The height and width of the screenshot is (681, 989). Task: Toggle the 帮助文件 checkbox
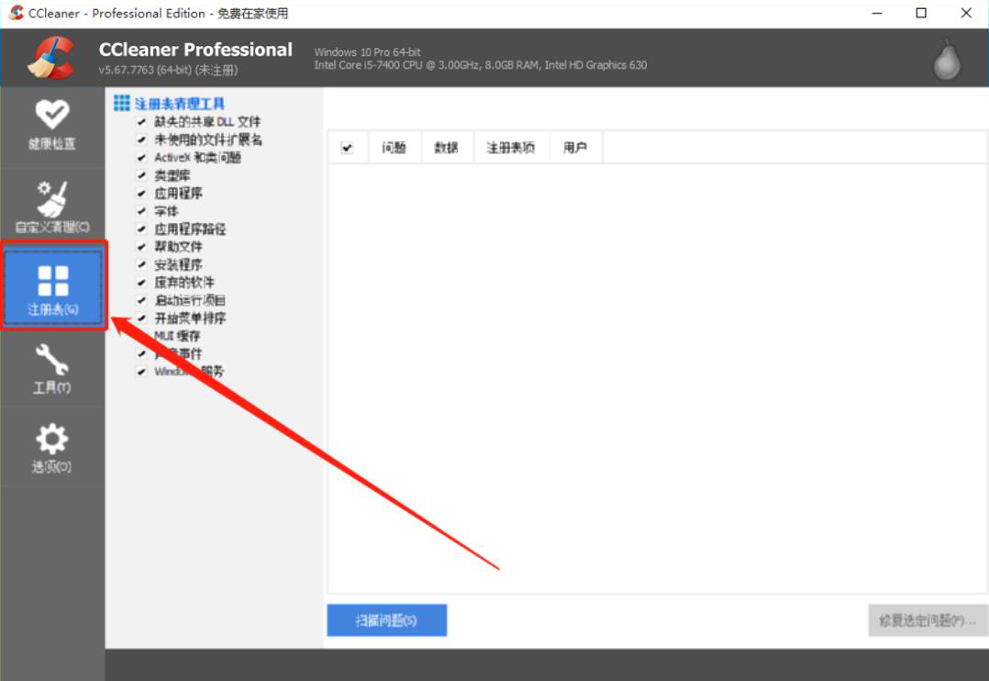point(141,247)
